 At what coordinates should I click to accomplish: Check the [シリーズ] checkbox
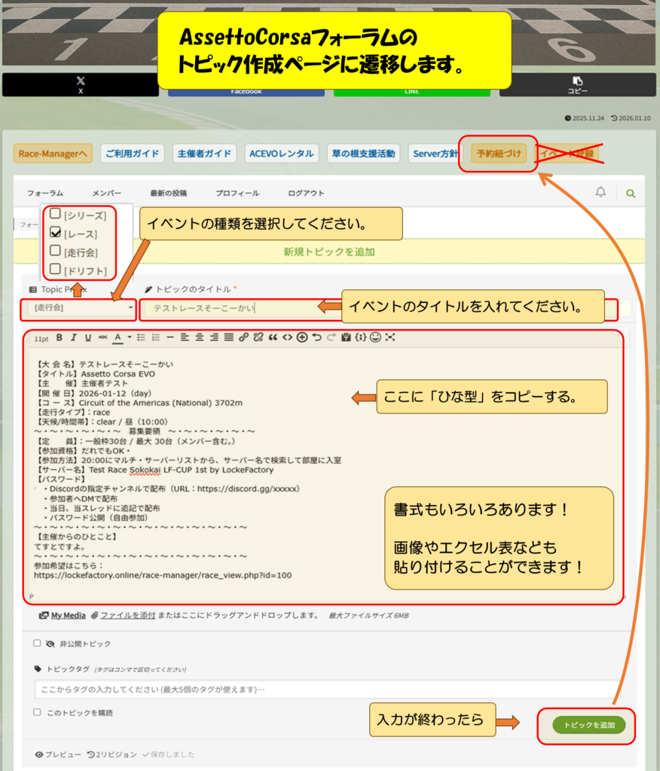(55, 215)
